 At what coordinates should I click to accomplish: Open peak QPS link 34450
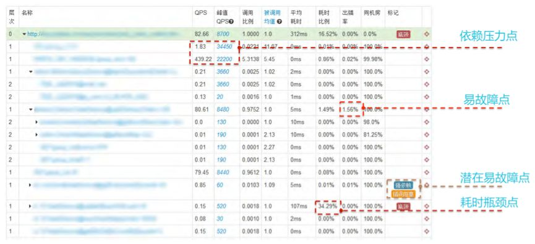coord(224,47)
